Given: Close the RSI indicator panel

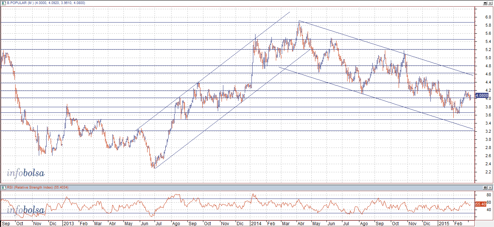Looking at the screenshot, I should click(490, 187).
